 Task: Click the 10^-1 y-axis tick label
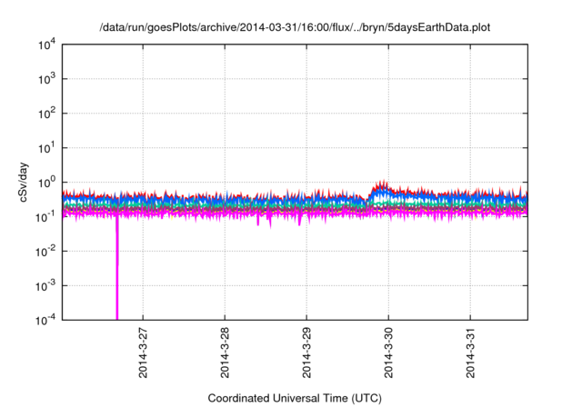[x=45, y=217]
